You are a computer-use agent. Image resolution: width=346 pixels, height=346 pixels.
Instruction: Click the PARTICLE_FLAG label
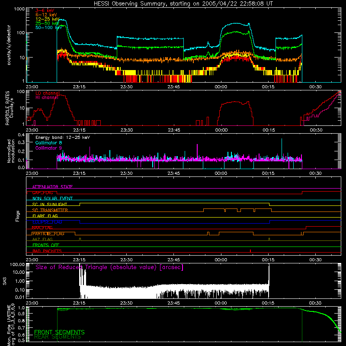[x=48, y=234]
